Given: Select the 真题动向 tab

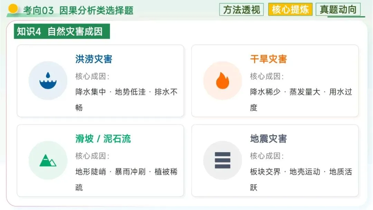Looking at the screenshot, I should click(x=338, y=10).
